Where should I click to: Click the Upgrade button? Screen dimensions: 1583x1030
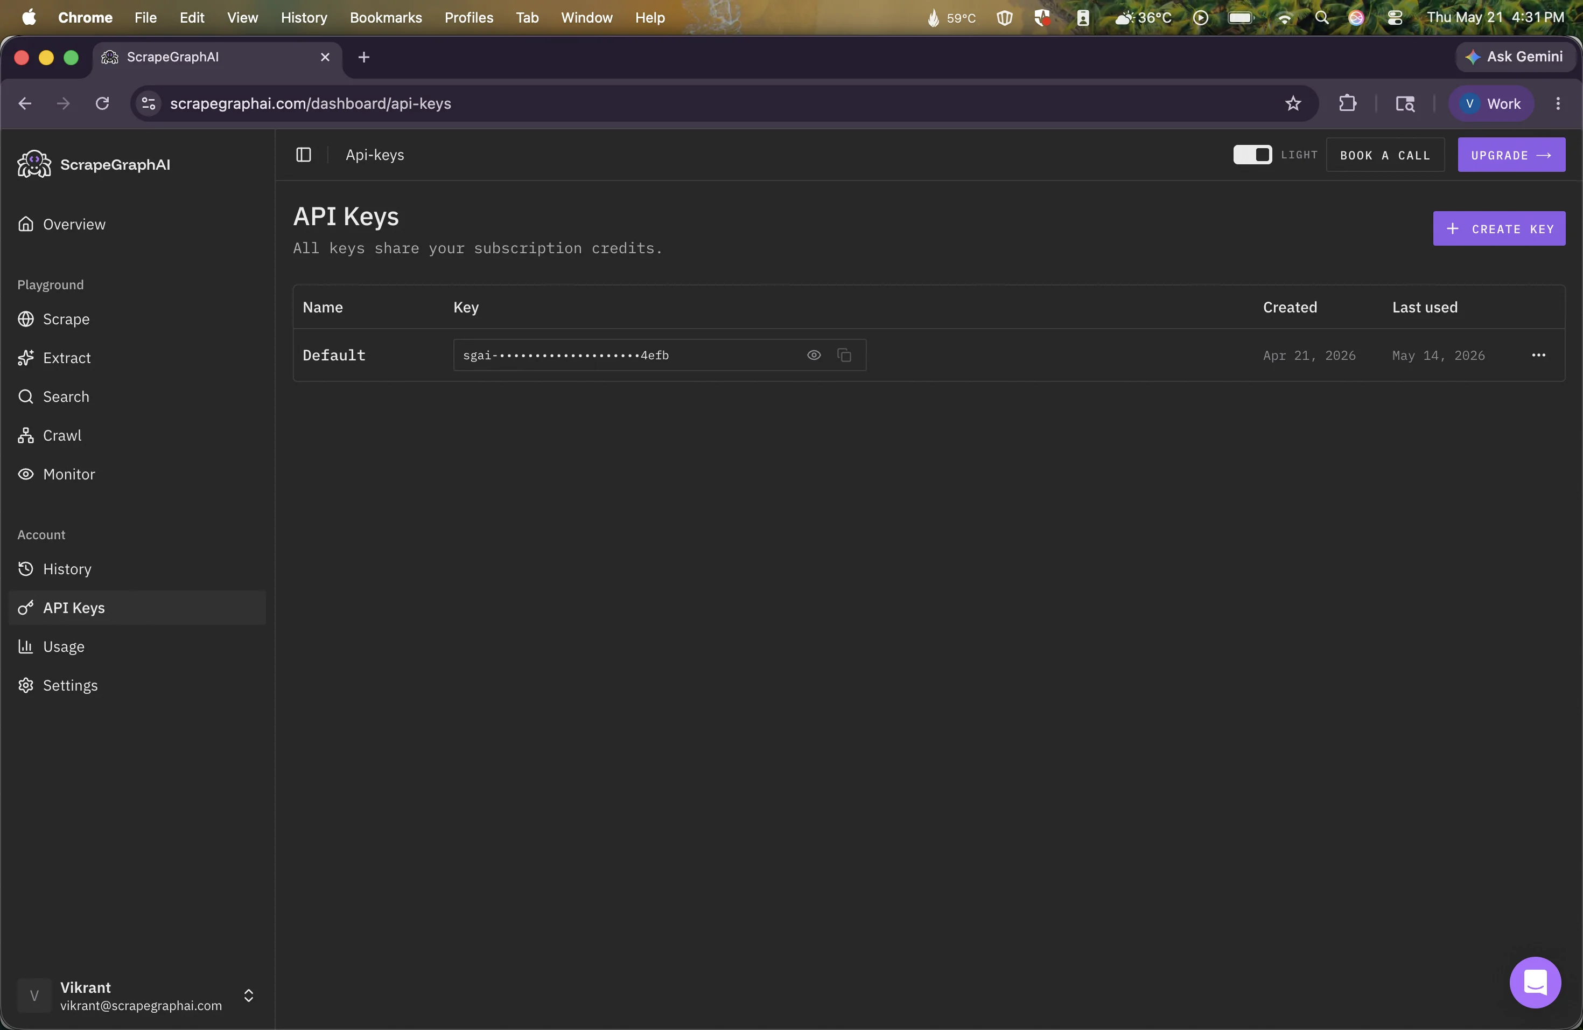[x=1511, y=155]
